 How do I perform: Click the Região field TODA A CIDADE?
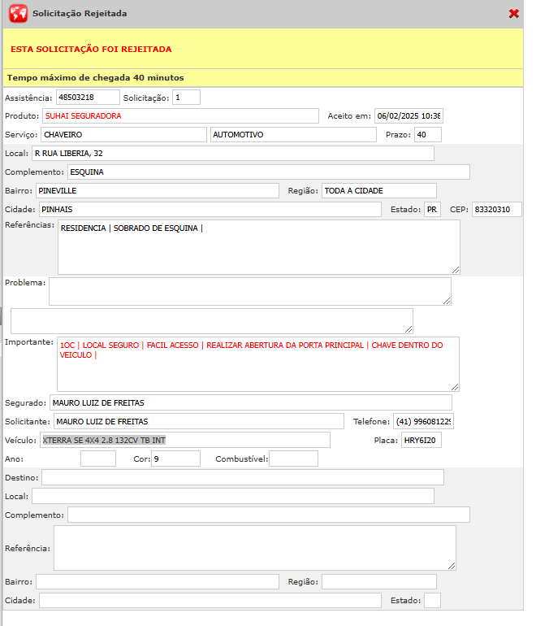pos(379,191)
